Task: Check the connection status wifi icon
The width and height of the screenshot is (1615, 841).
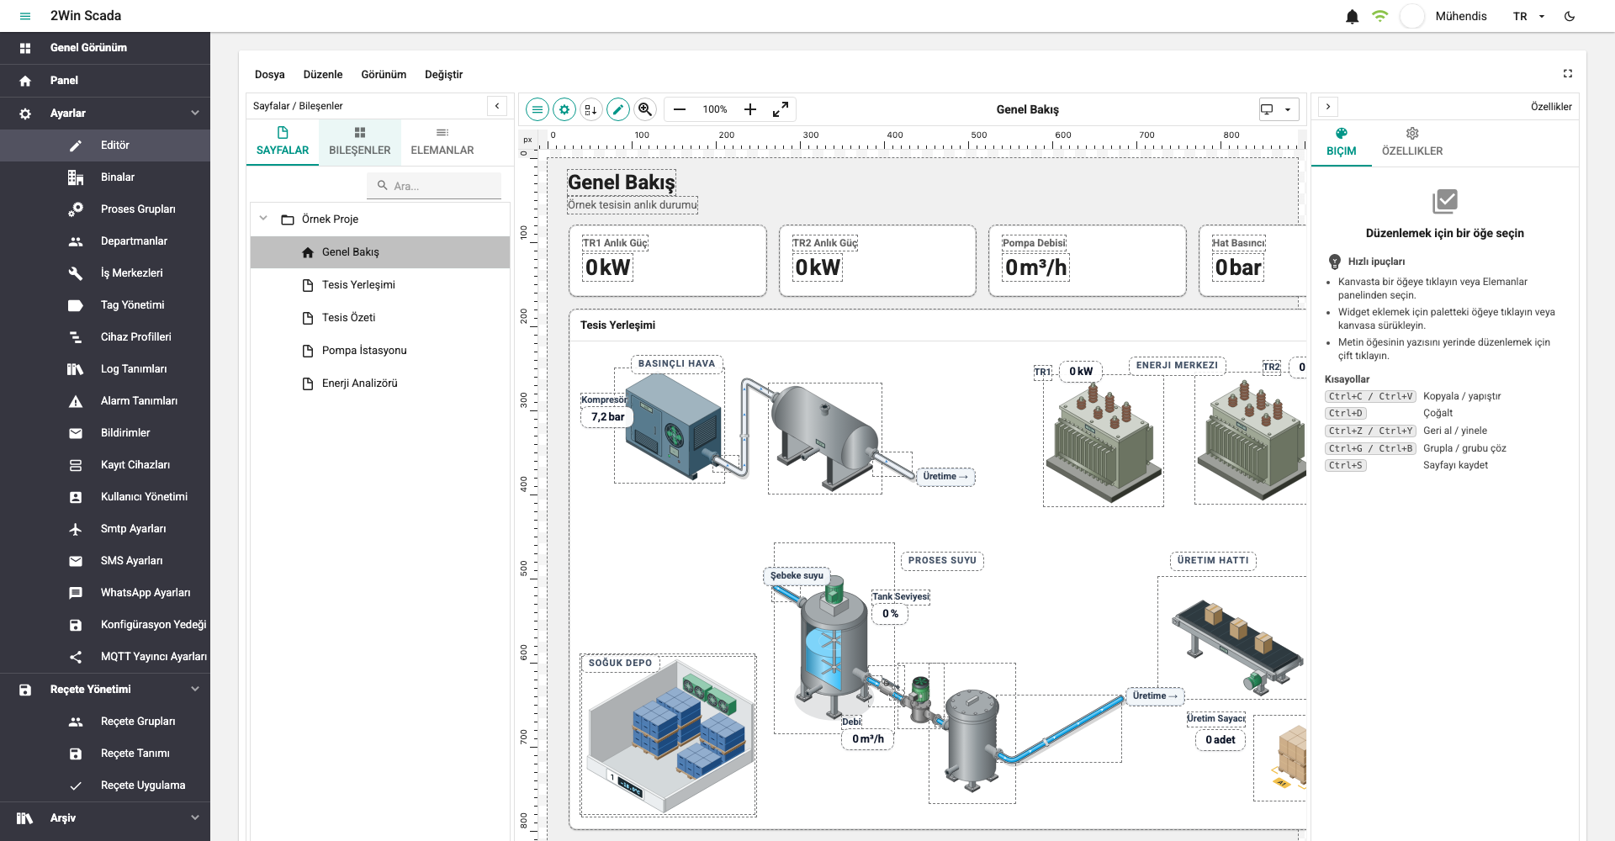Action: 1379,16
